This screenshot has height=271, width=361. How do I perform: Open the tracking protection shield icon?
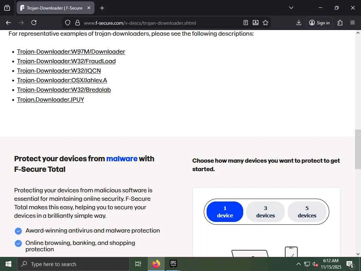(67, 23)
